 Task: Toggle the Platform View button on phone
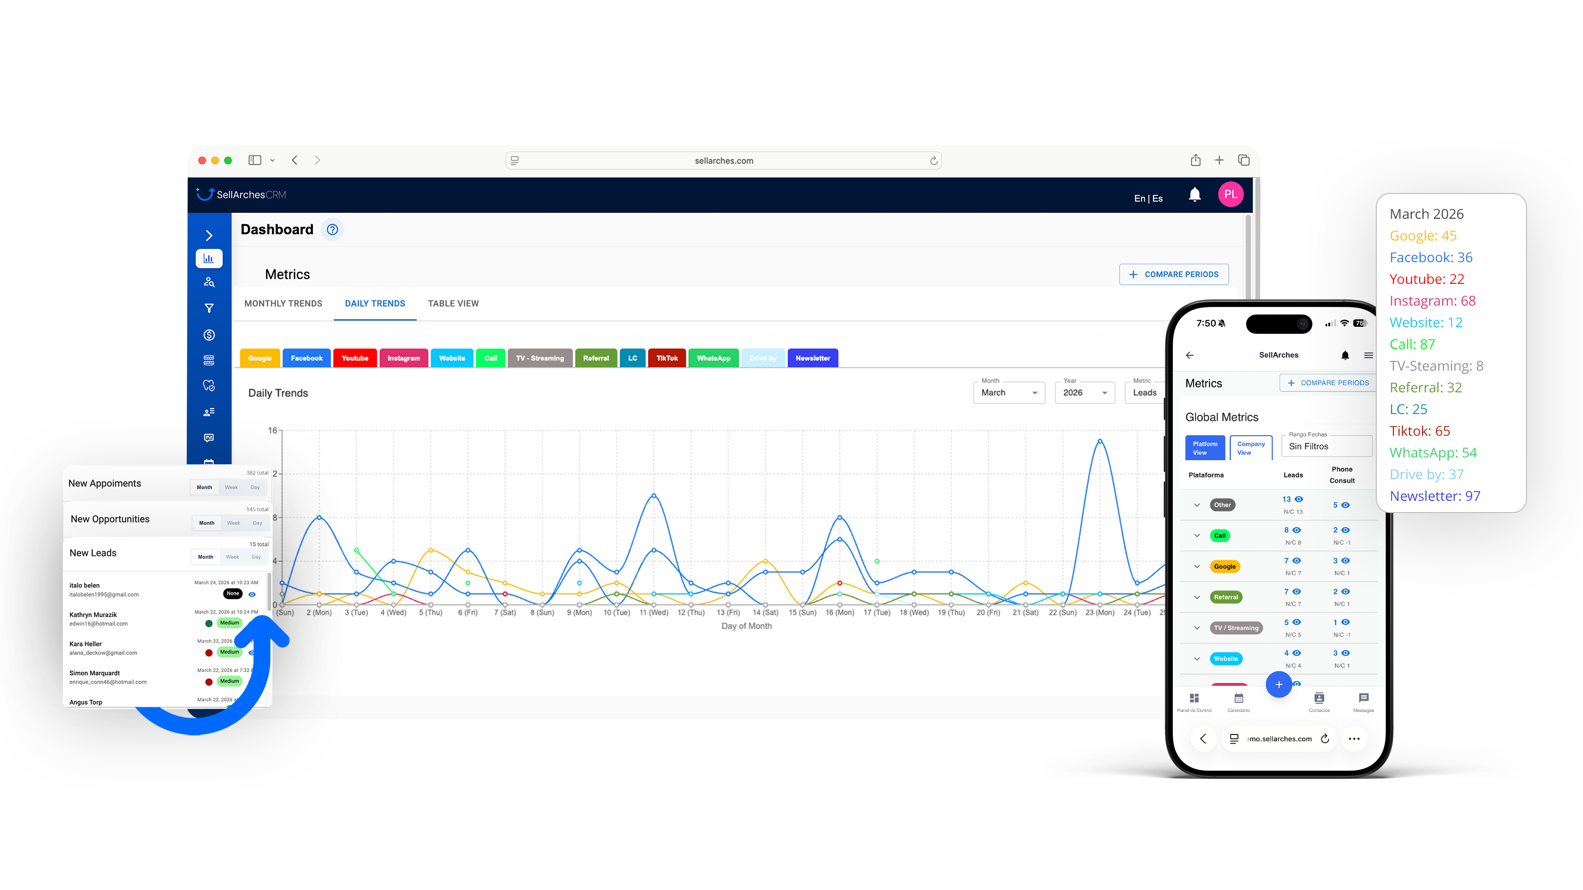pyautogui.click(x=1204, y=448)
